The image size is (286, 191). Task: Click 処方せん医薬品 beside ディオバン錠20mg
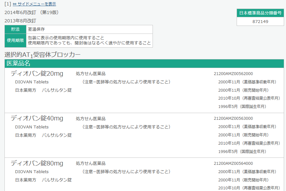click(91, 74)
